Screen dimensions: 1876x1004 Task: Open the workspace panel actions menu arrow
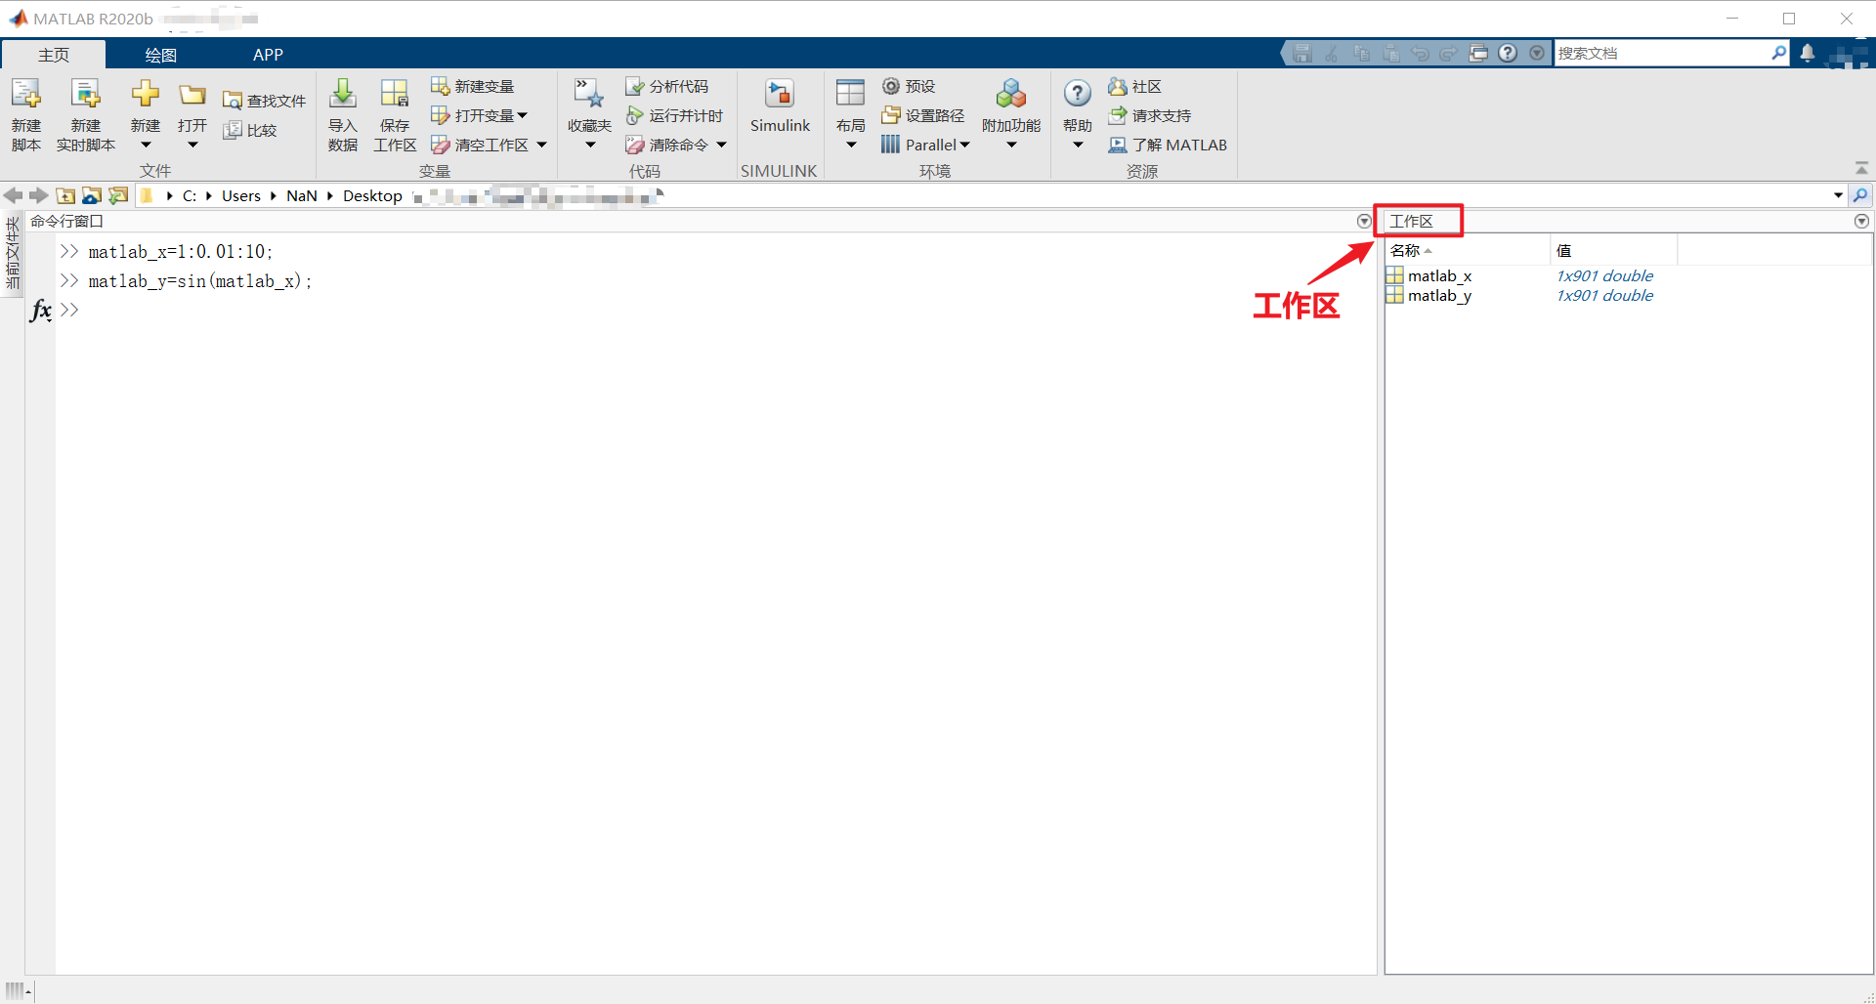click(x=1861, y=222)
